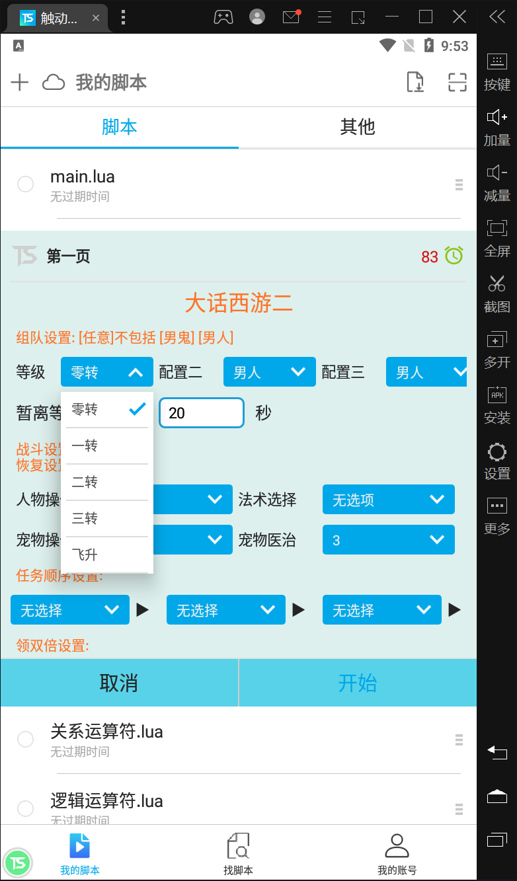Click the 开始 button
The width and height of the screenshot is (517, 881).
coord(358,683)
